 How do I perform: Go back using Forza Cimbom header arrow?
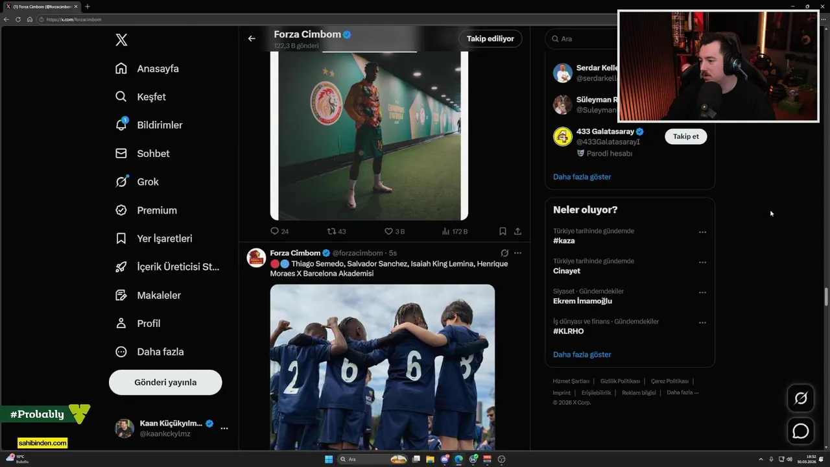tap(252, 38)
